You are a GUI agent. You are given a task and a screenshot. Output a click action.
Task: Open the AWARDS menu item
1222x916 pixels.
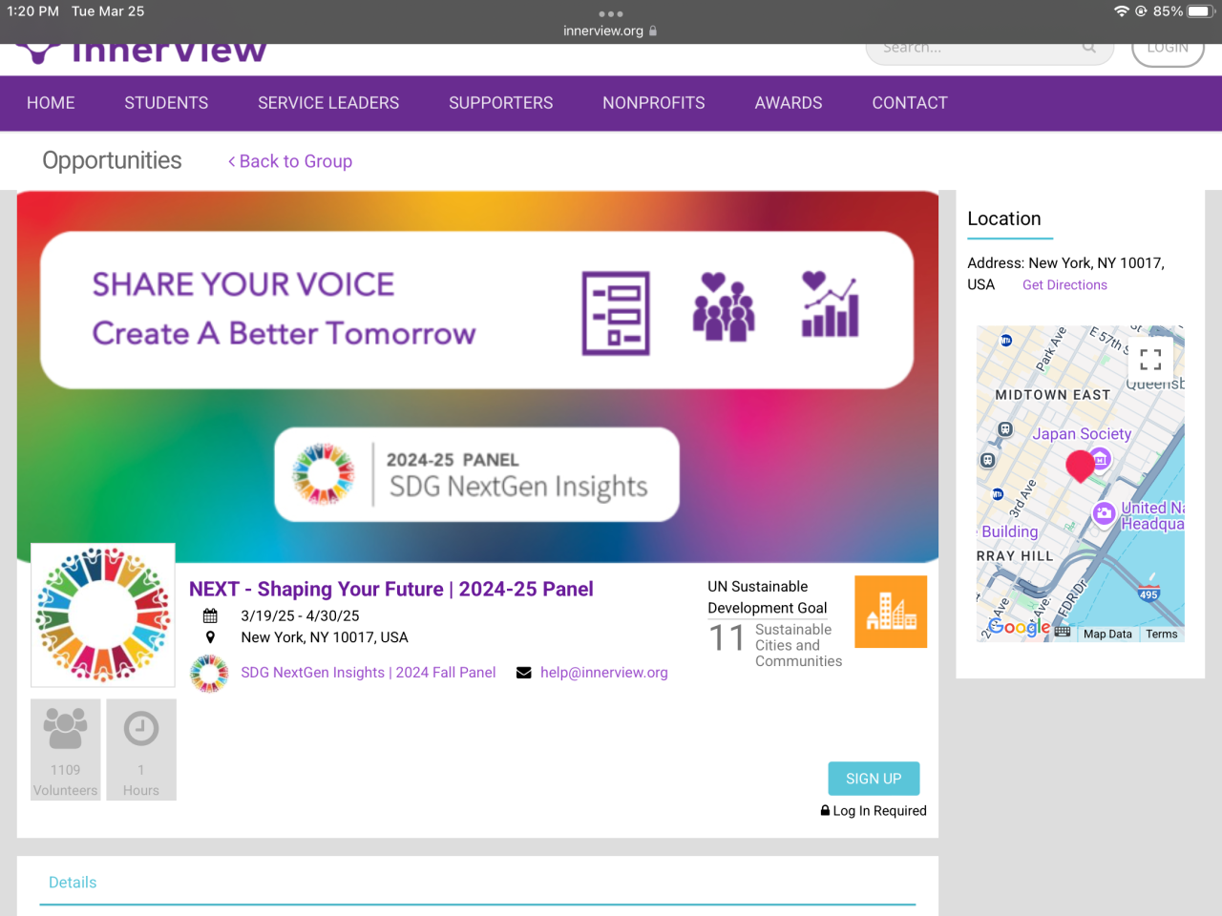point(789,103)
